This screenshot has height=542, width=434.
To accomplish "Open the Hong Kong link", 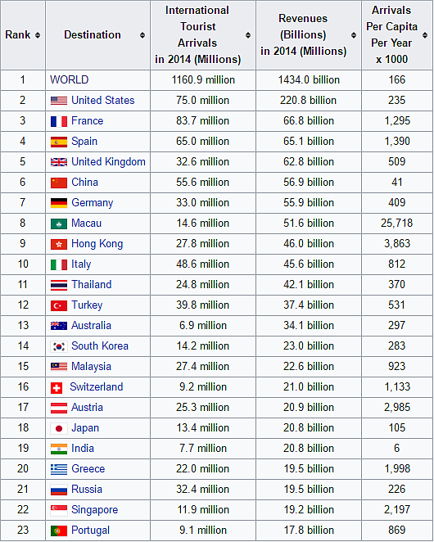I will point(97,244).
